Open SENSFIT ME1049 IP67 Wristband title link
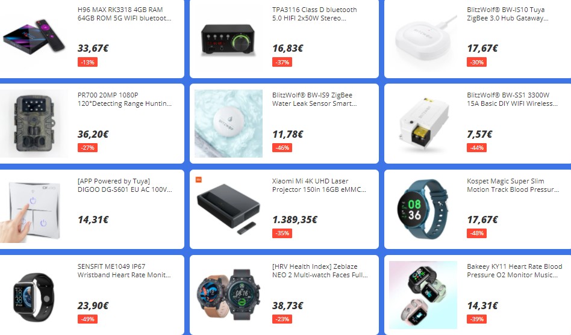The width and height of the screenshot is (571, 335). 124,271
